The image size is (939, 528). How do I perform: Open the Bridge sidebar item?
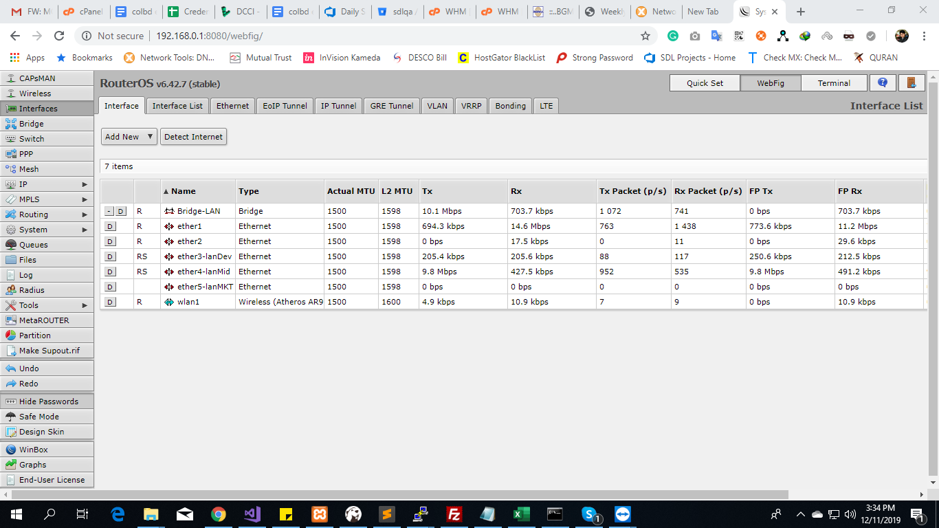32,124
